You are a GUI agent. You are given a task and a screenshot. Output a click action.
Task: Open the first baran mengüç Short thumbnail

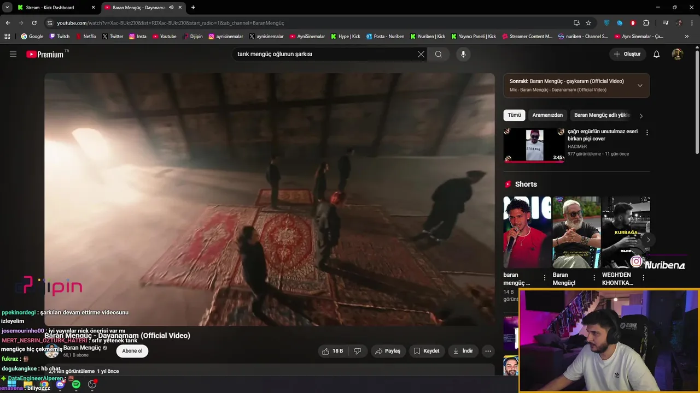coord(527,232)
